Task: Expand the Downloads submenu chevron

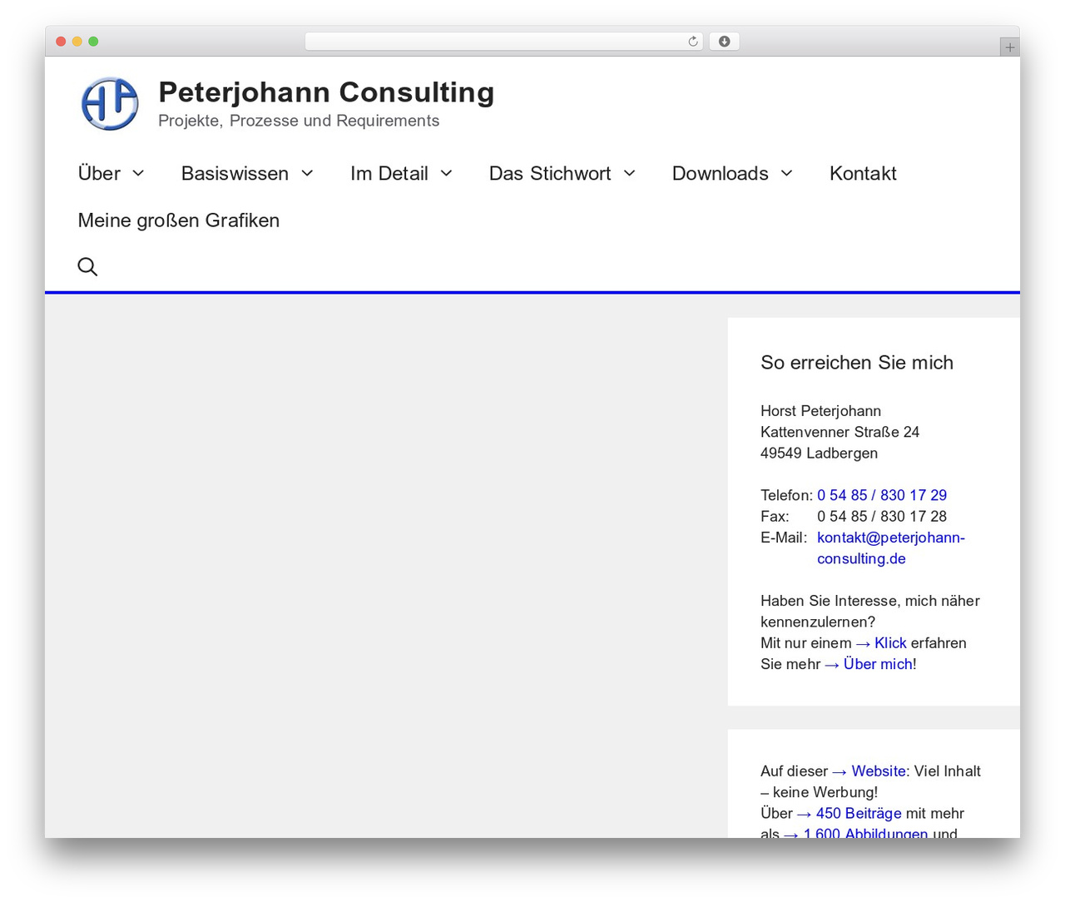Action: point(786,173)
